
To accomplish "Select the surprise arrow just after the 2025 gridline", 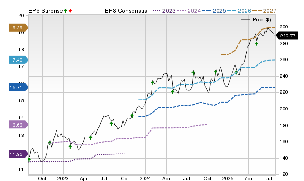I will [x=236, y=72].
